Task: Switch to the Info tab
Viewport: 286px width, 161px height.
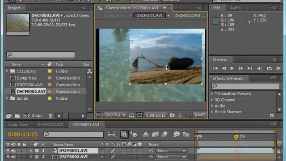Action: (217, 8)
